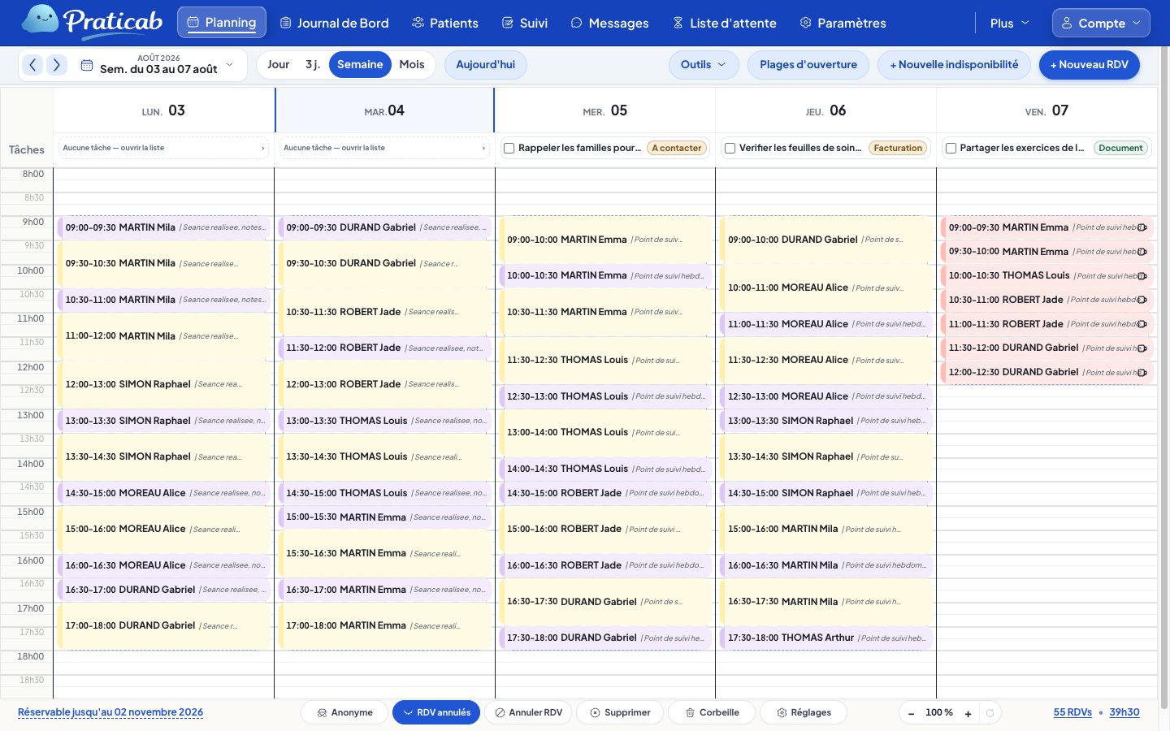Click the Aujourd'hui button

pos(486,65)
